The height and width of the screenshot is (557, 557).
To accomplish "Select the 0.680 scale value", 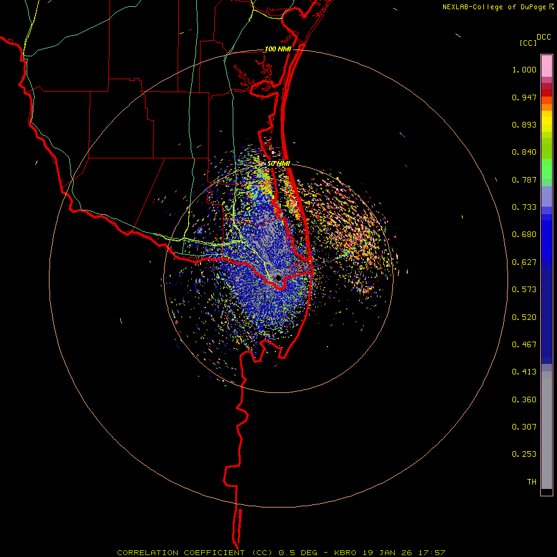I will click(x=524, y=235).
